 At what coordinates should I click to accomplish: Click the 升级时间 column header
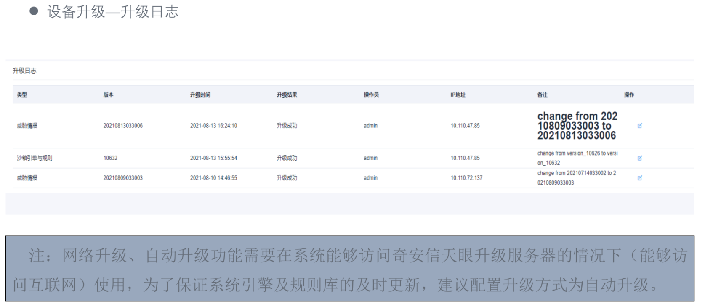click(x=200, y=95)
